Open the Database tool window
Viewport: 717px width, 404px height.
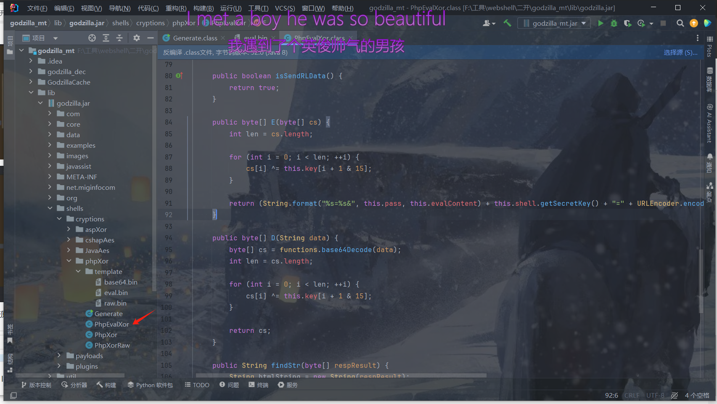tap(710, 80)
